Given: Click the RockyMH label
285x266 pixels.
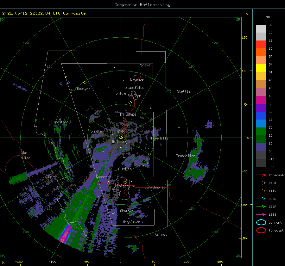Looking at the screenshot, I should coord(84,89).
